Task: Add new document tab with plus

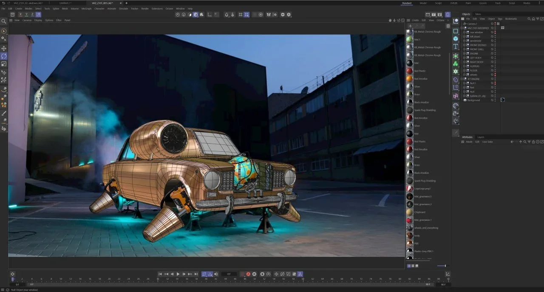Action: pyautogui.click(x=126, y=3)
